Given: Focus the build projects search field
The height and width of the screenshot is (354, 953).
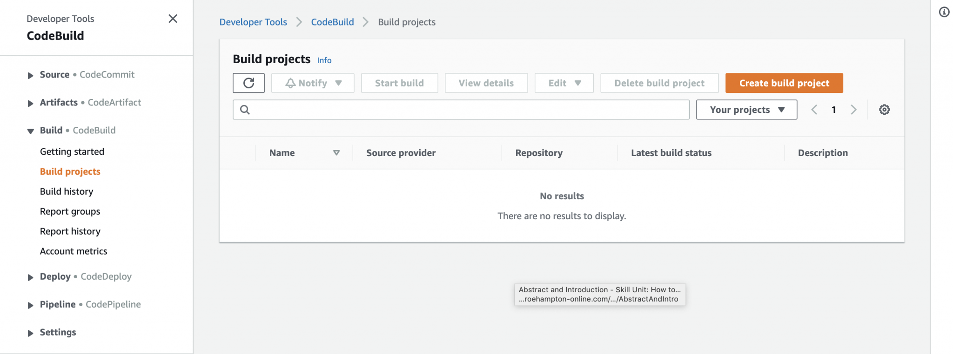Looking at the screenshot, I should point(470,110).
